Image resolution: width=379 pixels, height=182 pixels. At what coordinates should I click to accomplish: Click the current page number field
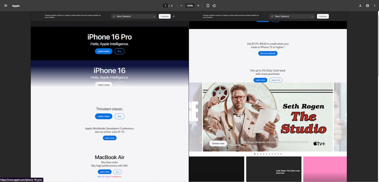pos(165,6)
